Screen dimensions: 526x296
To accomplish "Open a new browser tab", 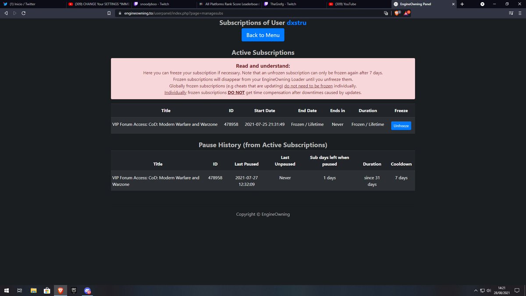I will click(x=462, y=4).
